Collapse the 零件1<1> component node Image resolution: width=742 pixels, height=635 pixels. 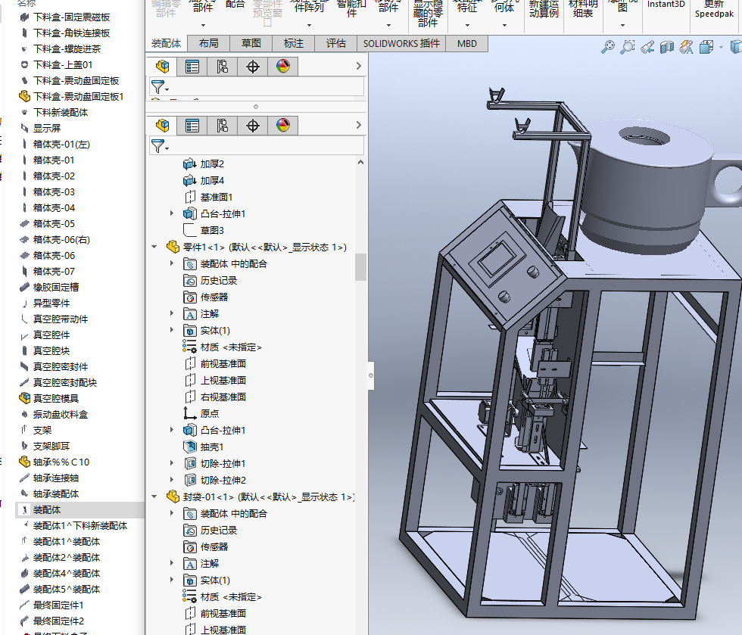155,247
